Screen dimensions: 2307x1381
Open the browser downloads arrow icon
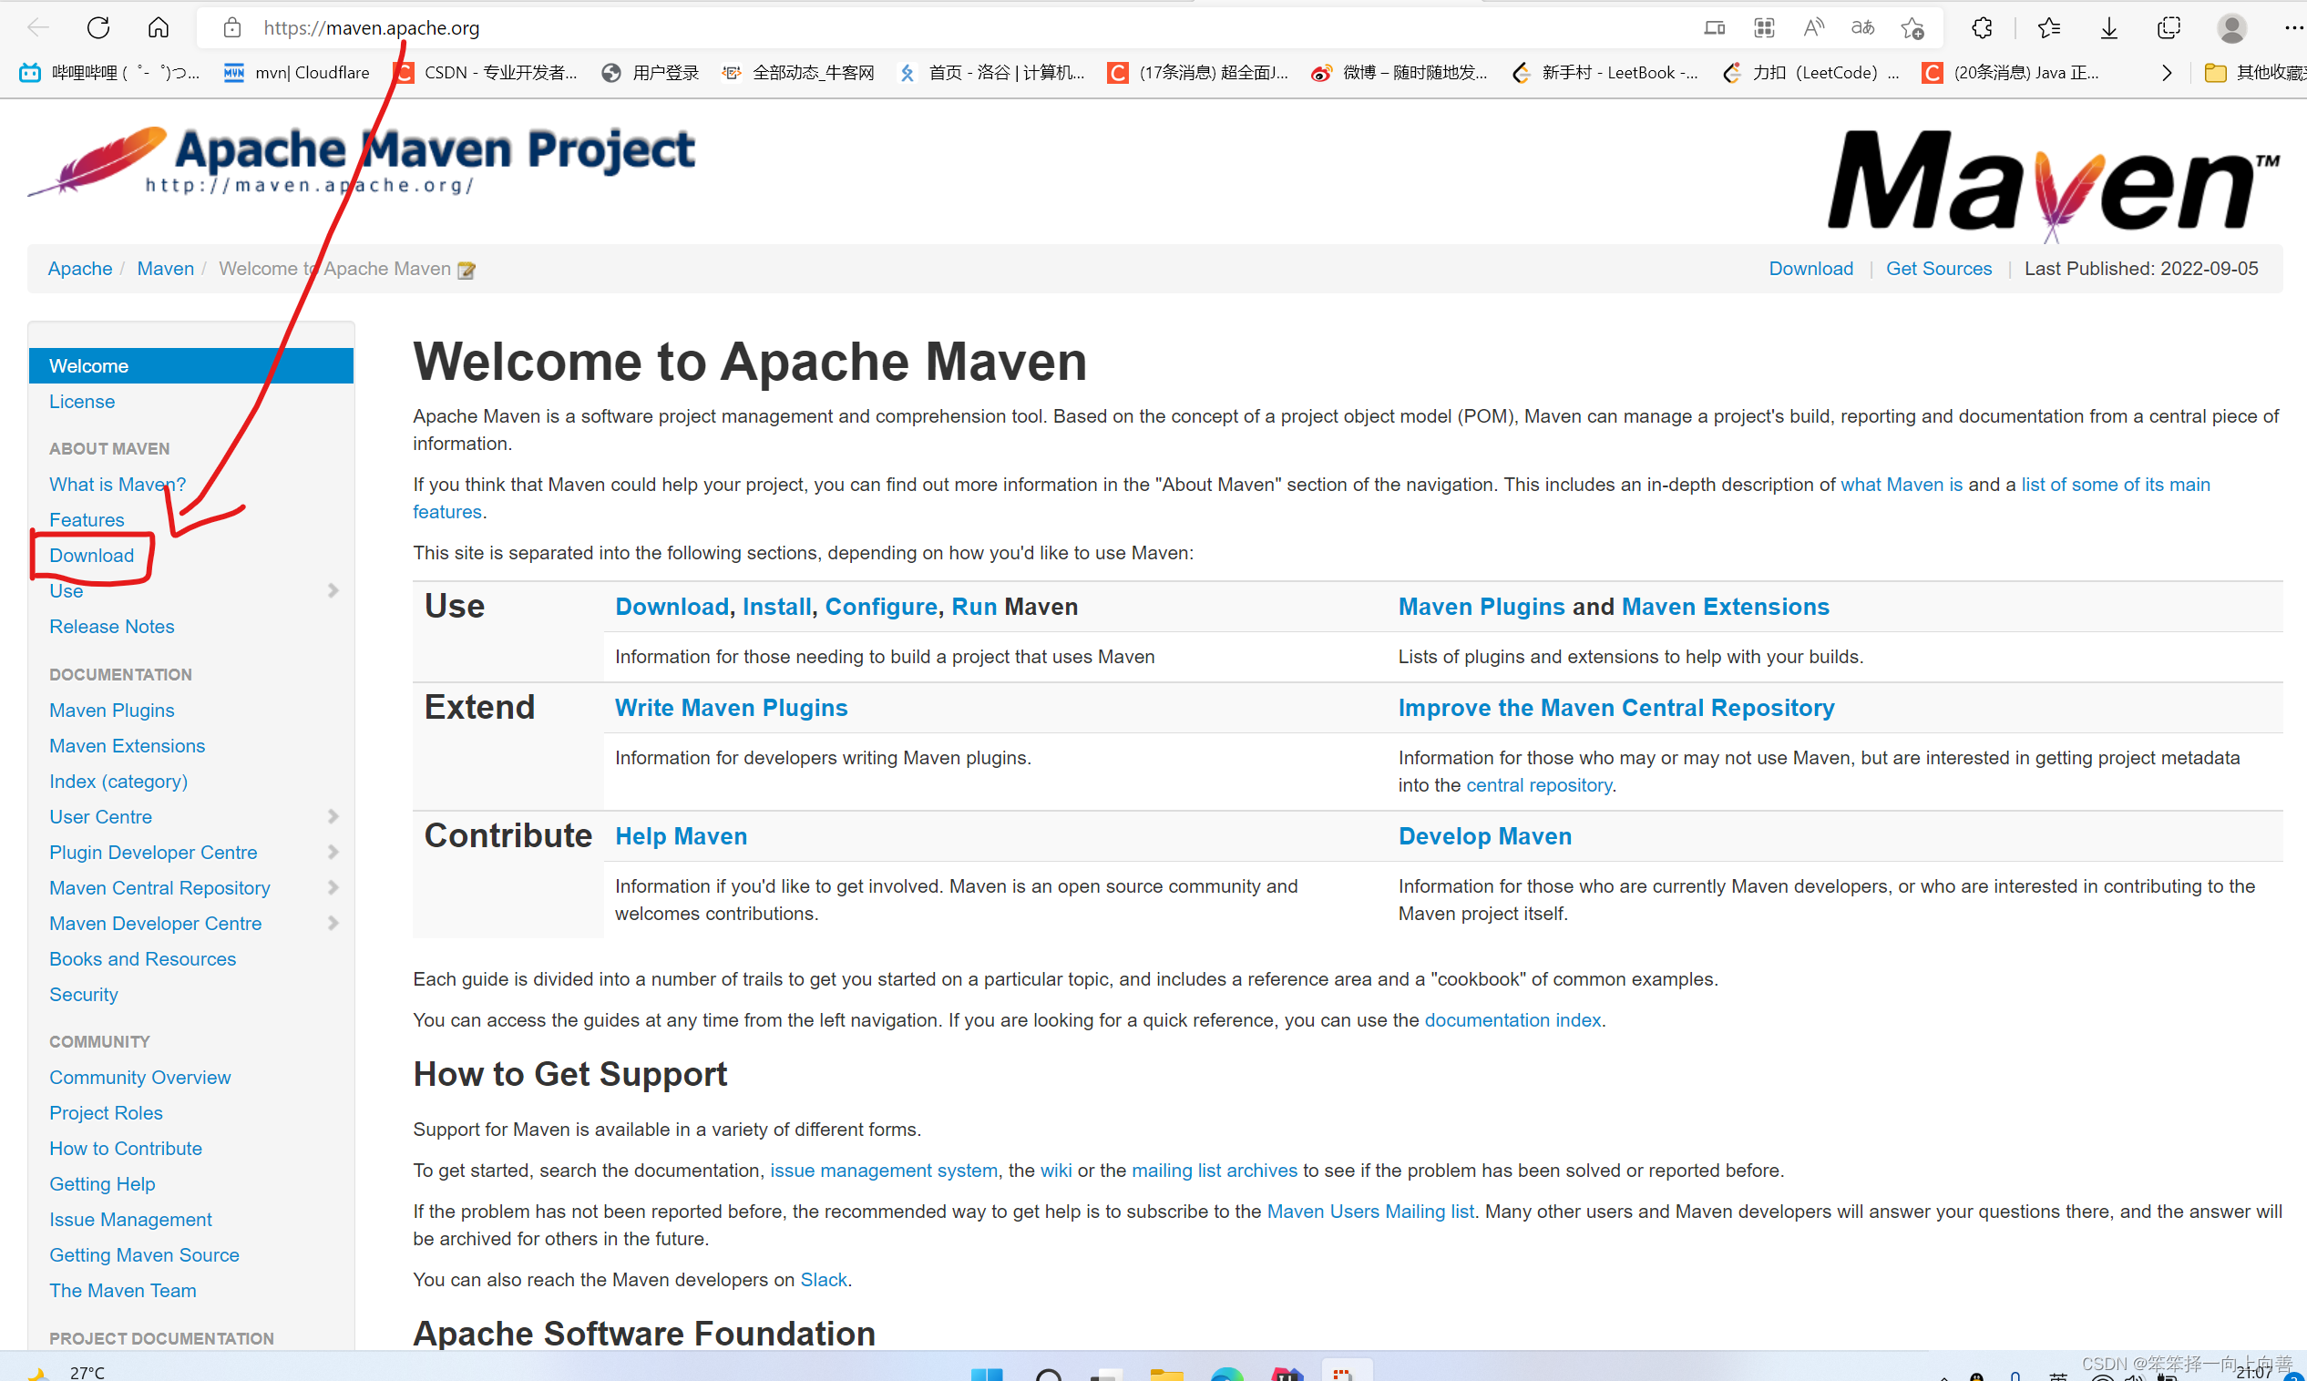(2108, 28)
